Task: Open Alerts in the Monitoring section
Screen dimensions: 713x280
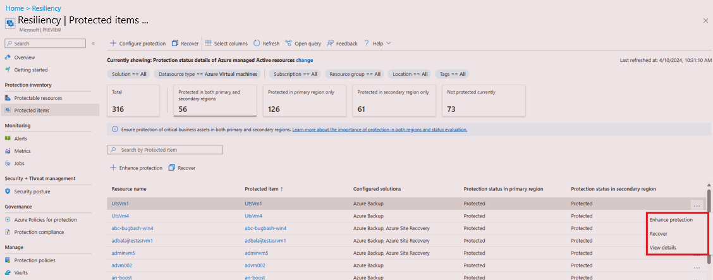Action: pyautogui.click(x=21, y=138)
